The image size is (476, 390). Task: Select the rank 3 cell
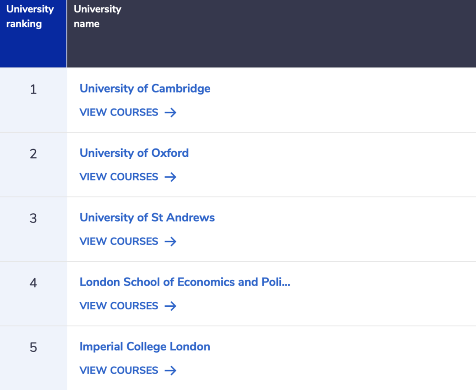click(x=33, y=229)
